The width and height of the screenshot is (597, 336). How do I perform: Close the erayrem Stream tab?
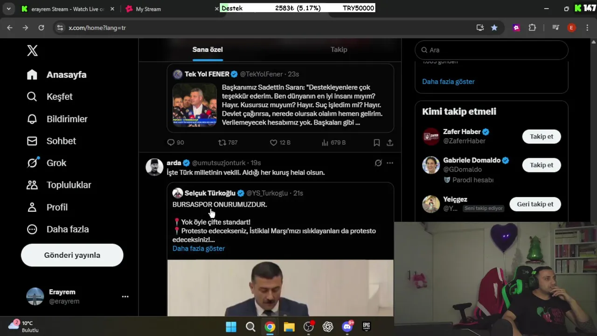(x=112, y=9)
